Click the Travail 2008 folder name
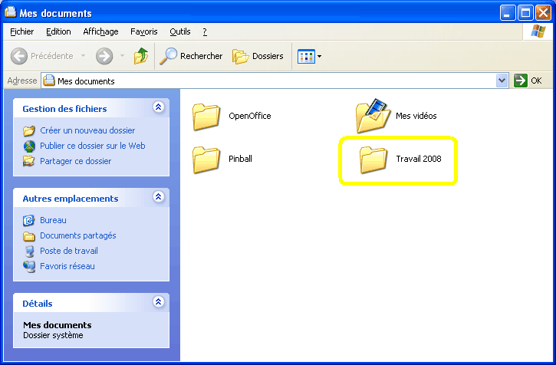 point(419,159)
